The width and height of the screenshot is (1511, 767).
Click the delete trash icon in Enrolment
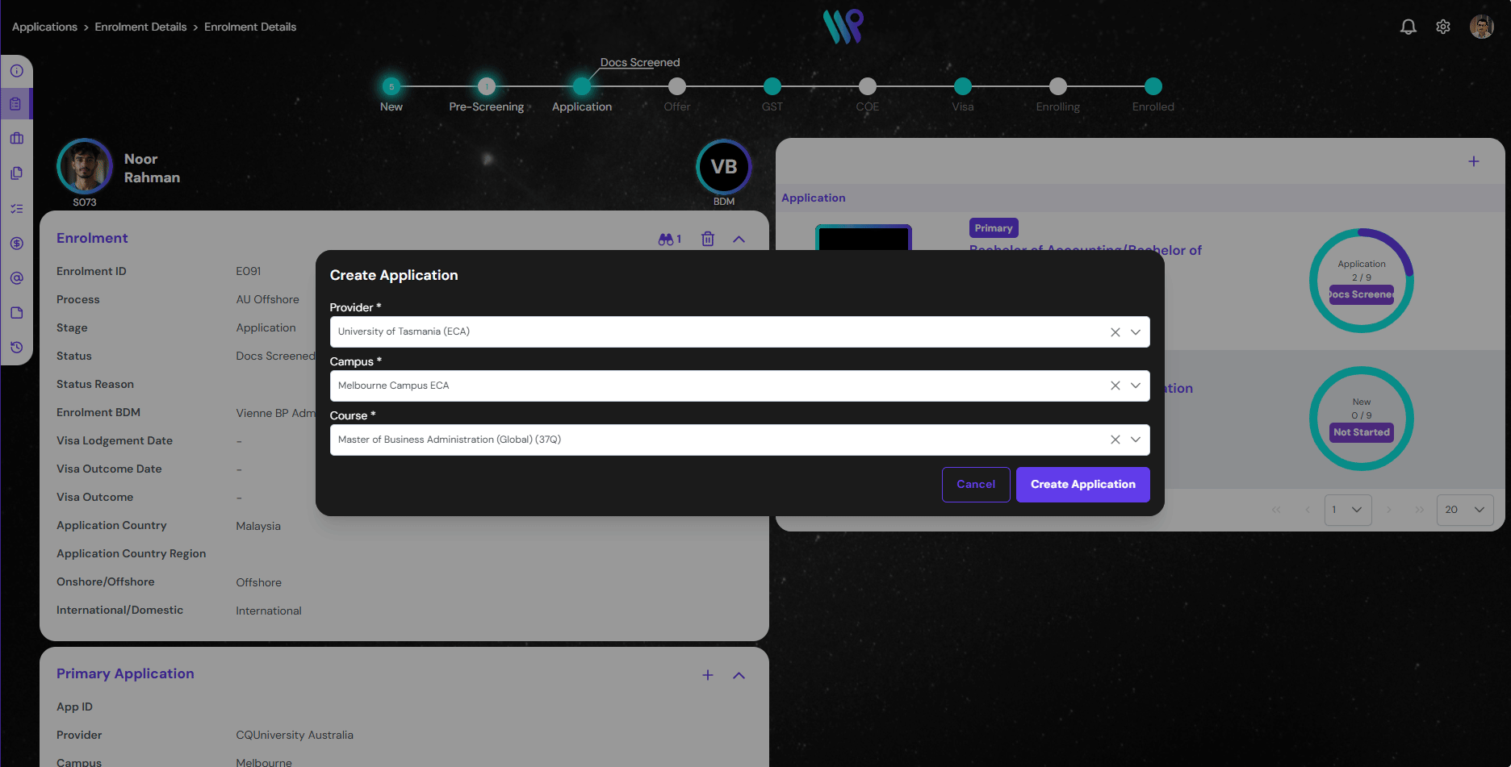click(x=708, y=239)
